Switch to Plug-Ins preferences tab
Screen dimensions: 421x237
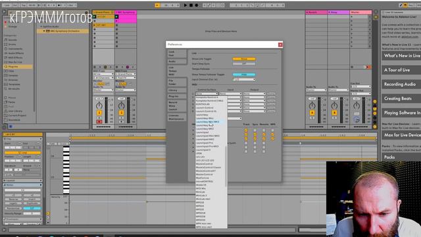(x=176, y=96)
